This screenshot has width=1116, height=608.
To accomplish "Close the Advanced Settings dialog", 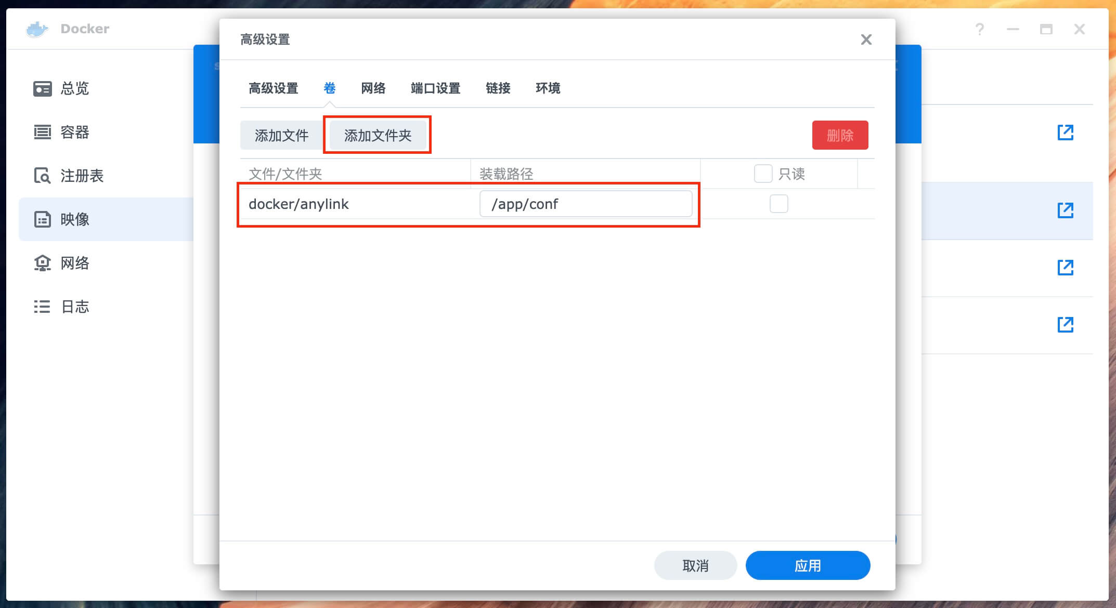I will [866, 39].
